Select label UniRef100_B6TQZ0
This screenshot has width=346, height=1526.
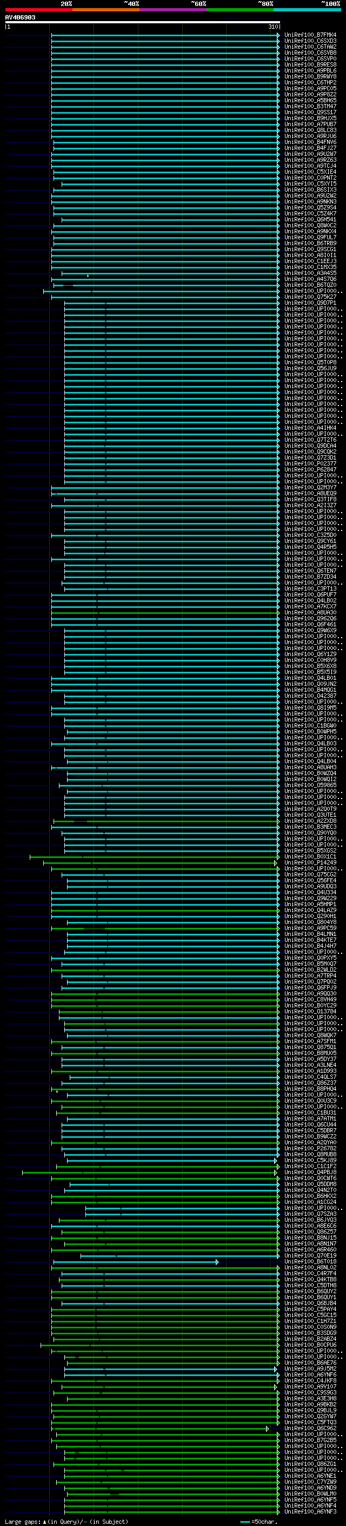[310, 285]
